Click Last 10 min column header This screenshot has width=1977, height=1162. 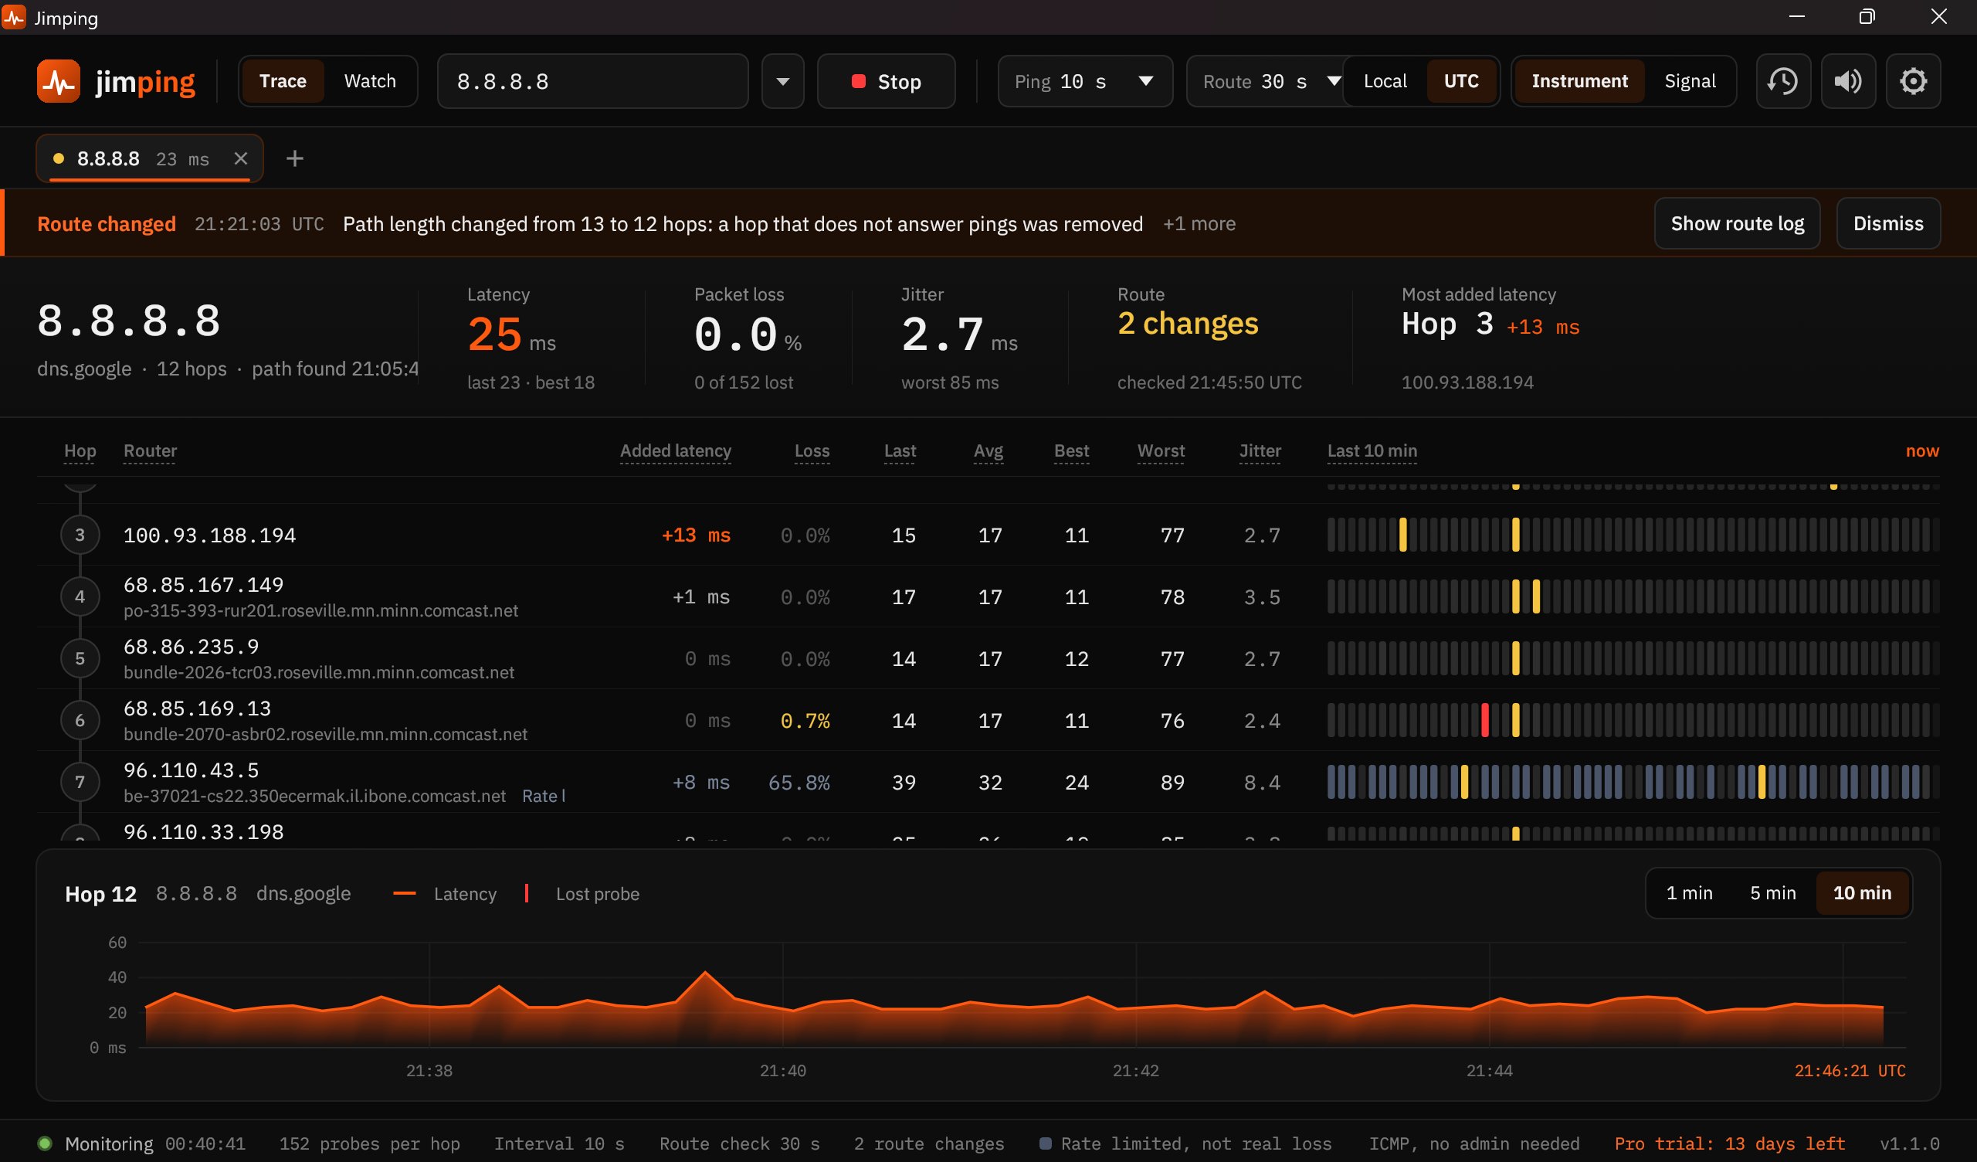[1372, 450]
